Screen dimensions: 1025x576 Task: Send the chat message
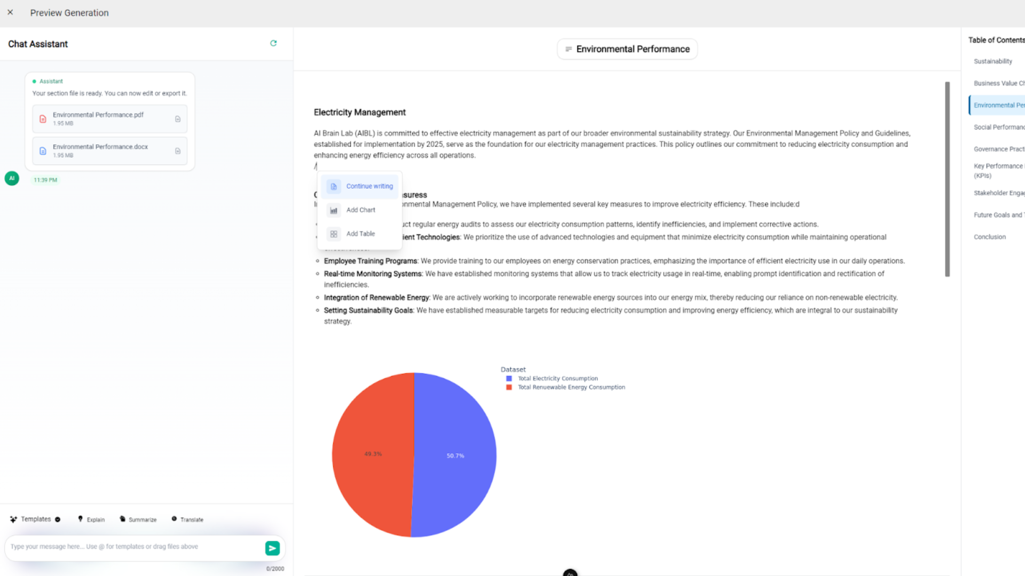pyautogui.click(x=272, y=548)
